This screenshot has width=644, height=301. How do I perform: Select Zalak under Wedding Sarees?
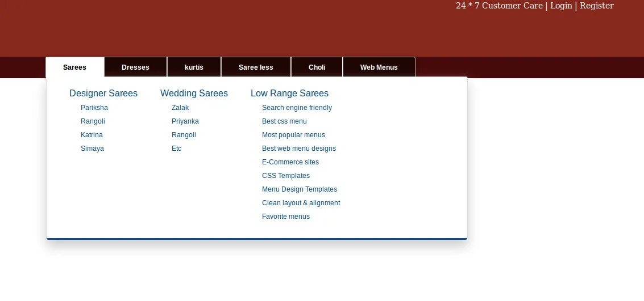click(180, 108)
